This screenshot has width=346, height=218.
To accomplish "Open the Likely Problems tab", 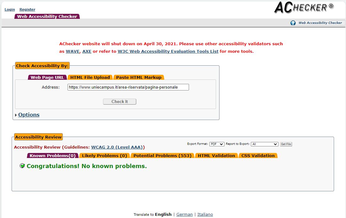I will (105, 156).
